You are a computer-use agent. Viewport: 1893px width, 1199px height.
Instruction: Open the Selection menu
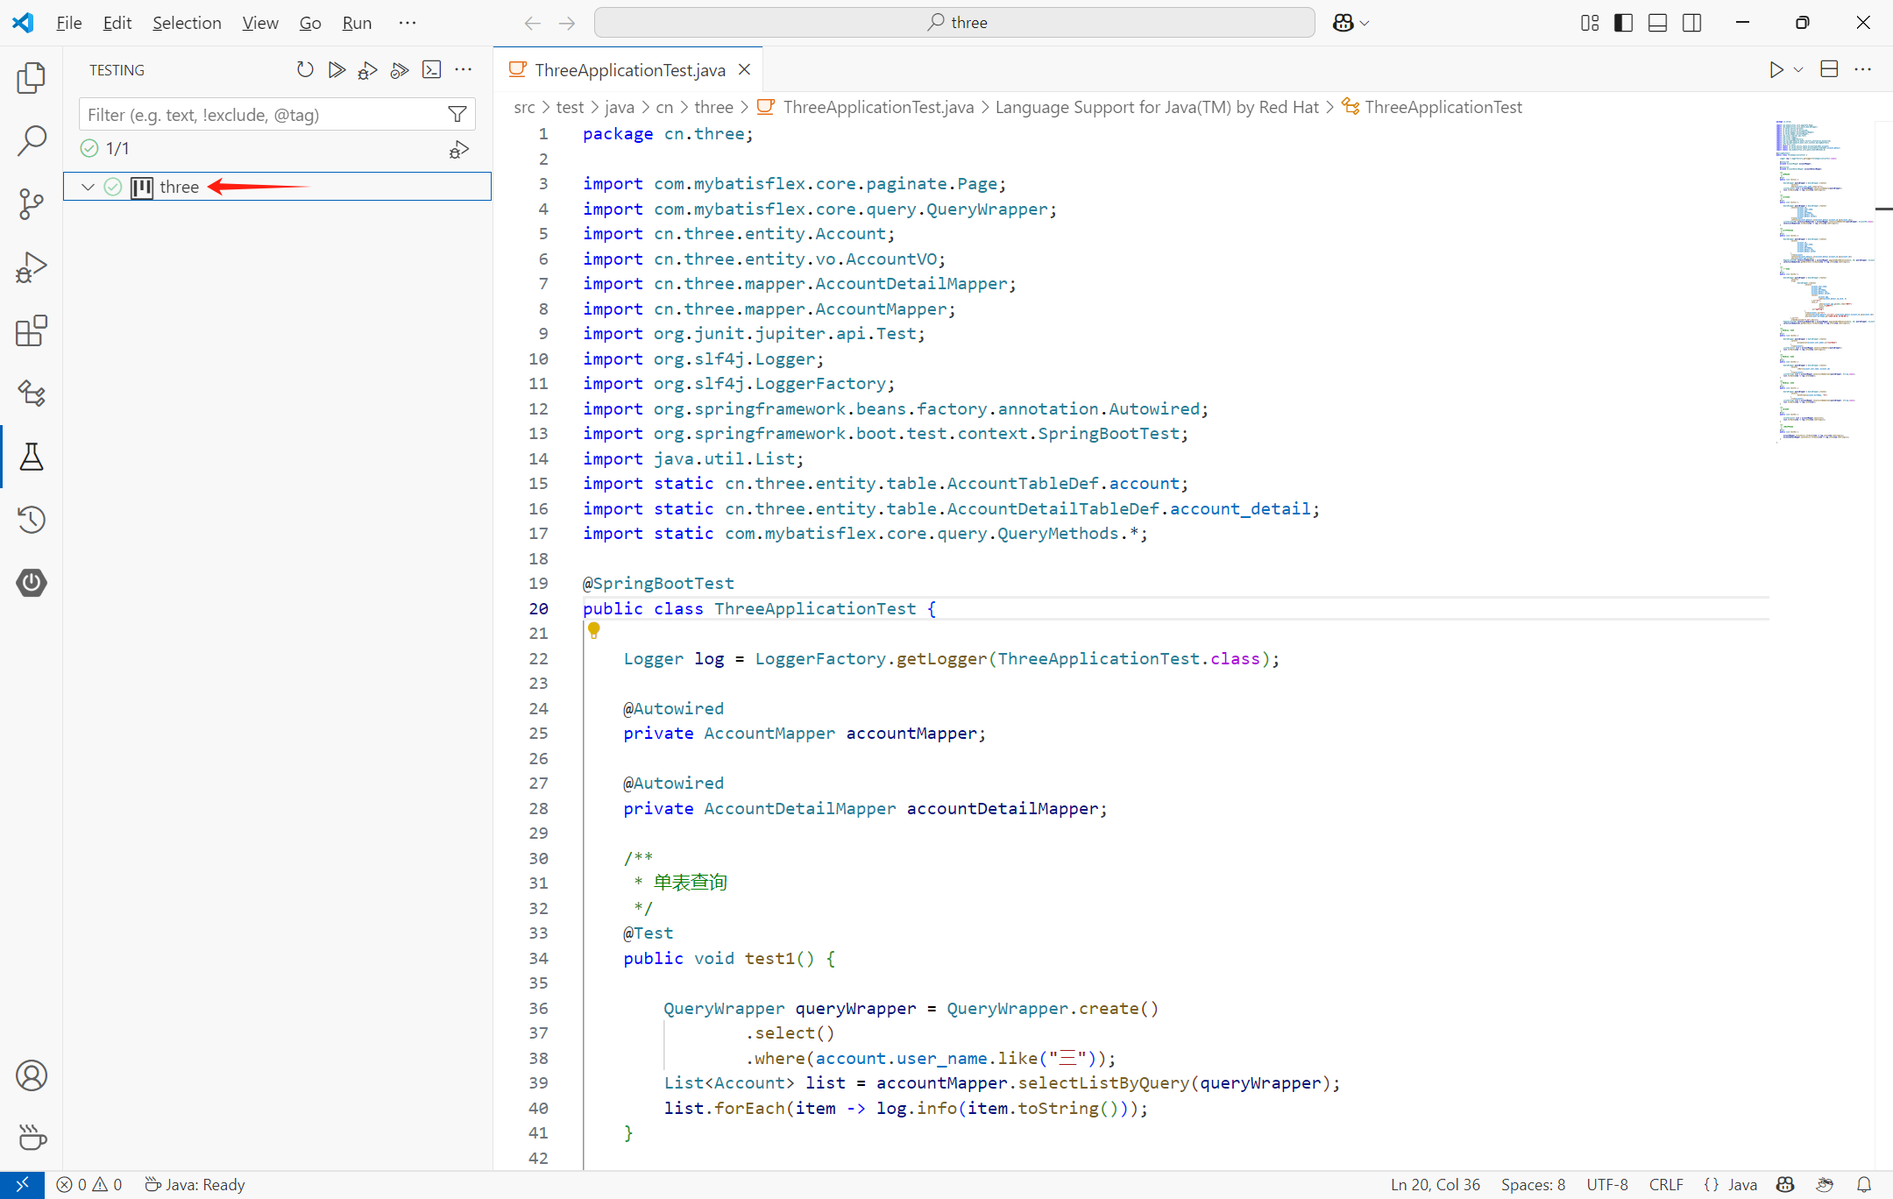coord(186,23)
